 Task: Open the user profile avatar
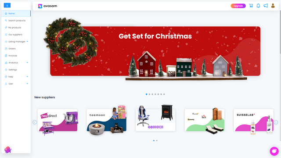pos(273,6)
